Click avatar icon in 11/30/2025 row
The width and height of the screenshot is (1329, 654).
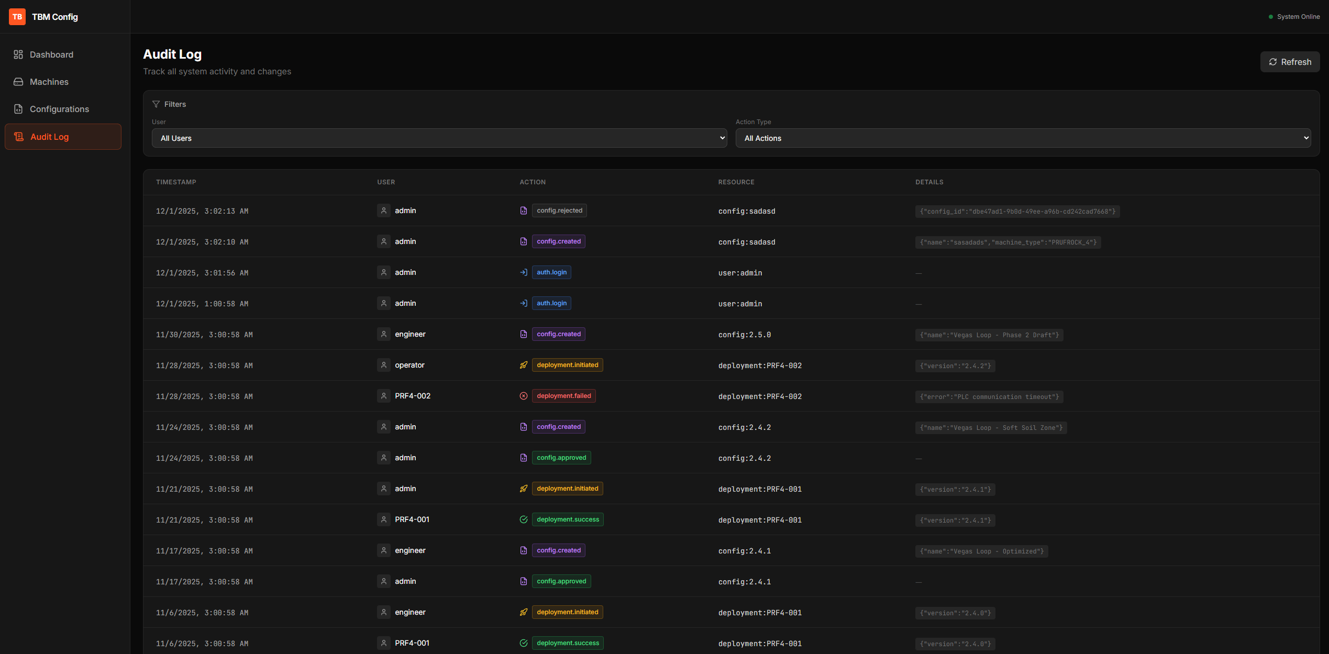[x=384, y=334]
